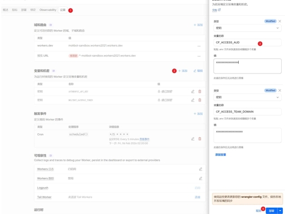The width and height of the screenshot is (285, 214).
Task: Click the info icon beside 可观察性 heading
Action: click(x=51, y=155)
